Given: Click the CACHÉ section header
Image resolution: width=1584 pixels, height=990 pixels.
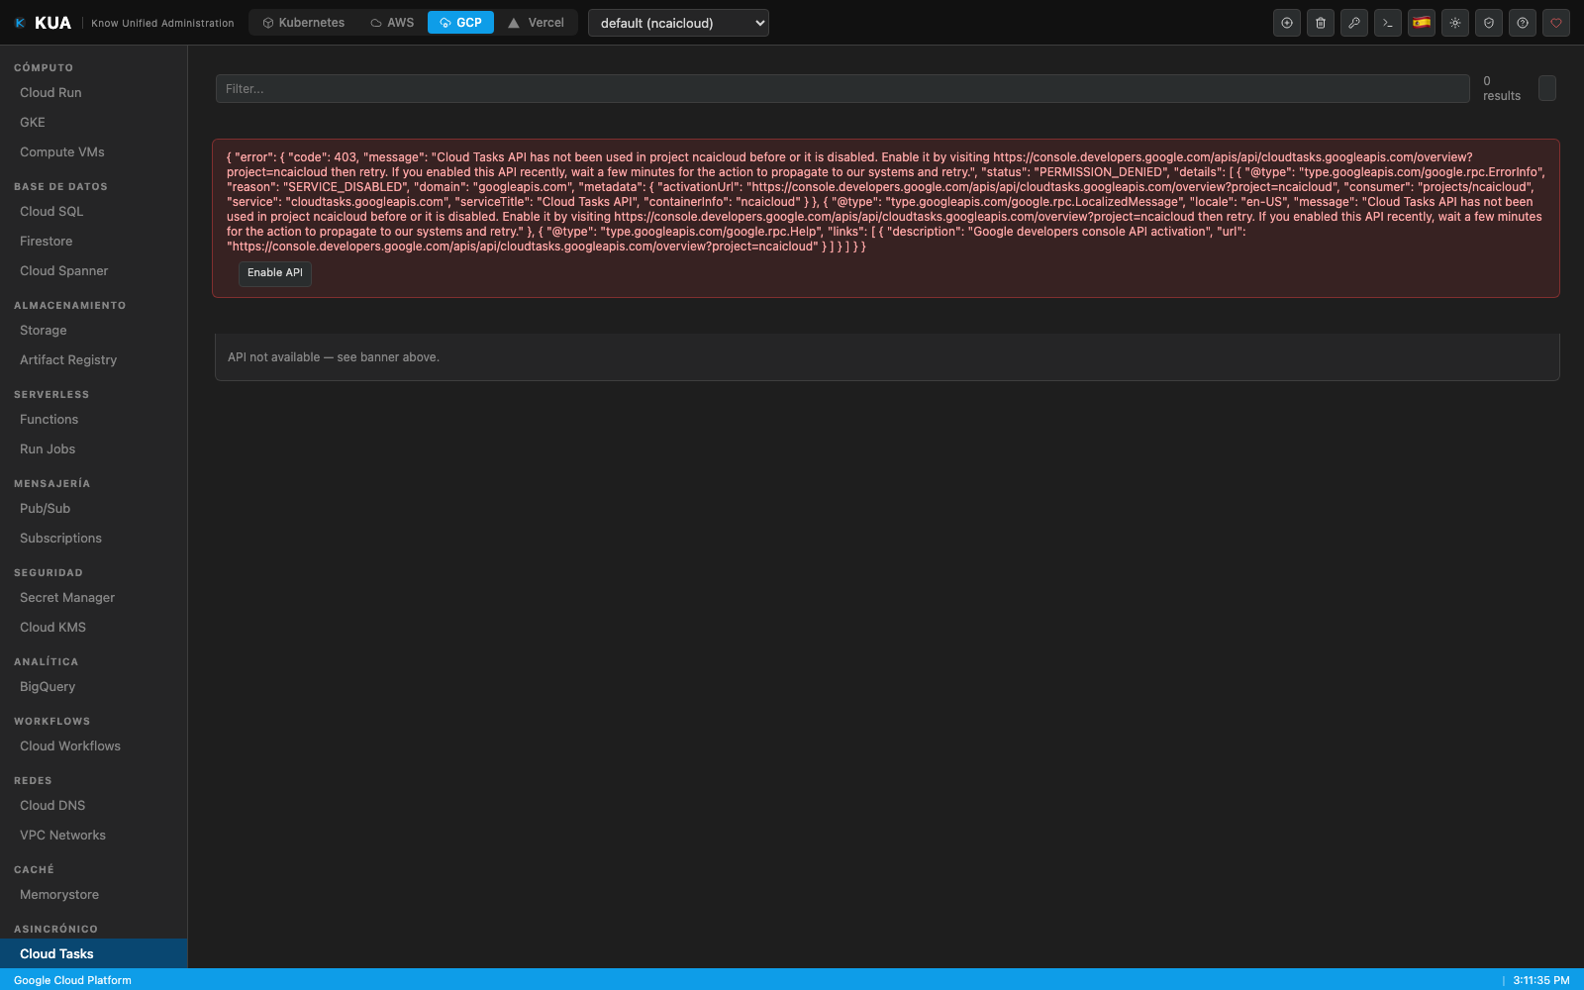Looking at the screenshot, I should click(x=34, y=870).
